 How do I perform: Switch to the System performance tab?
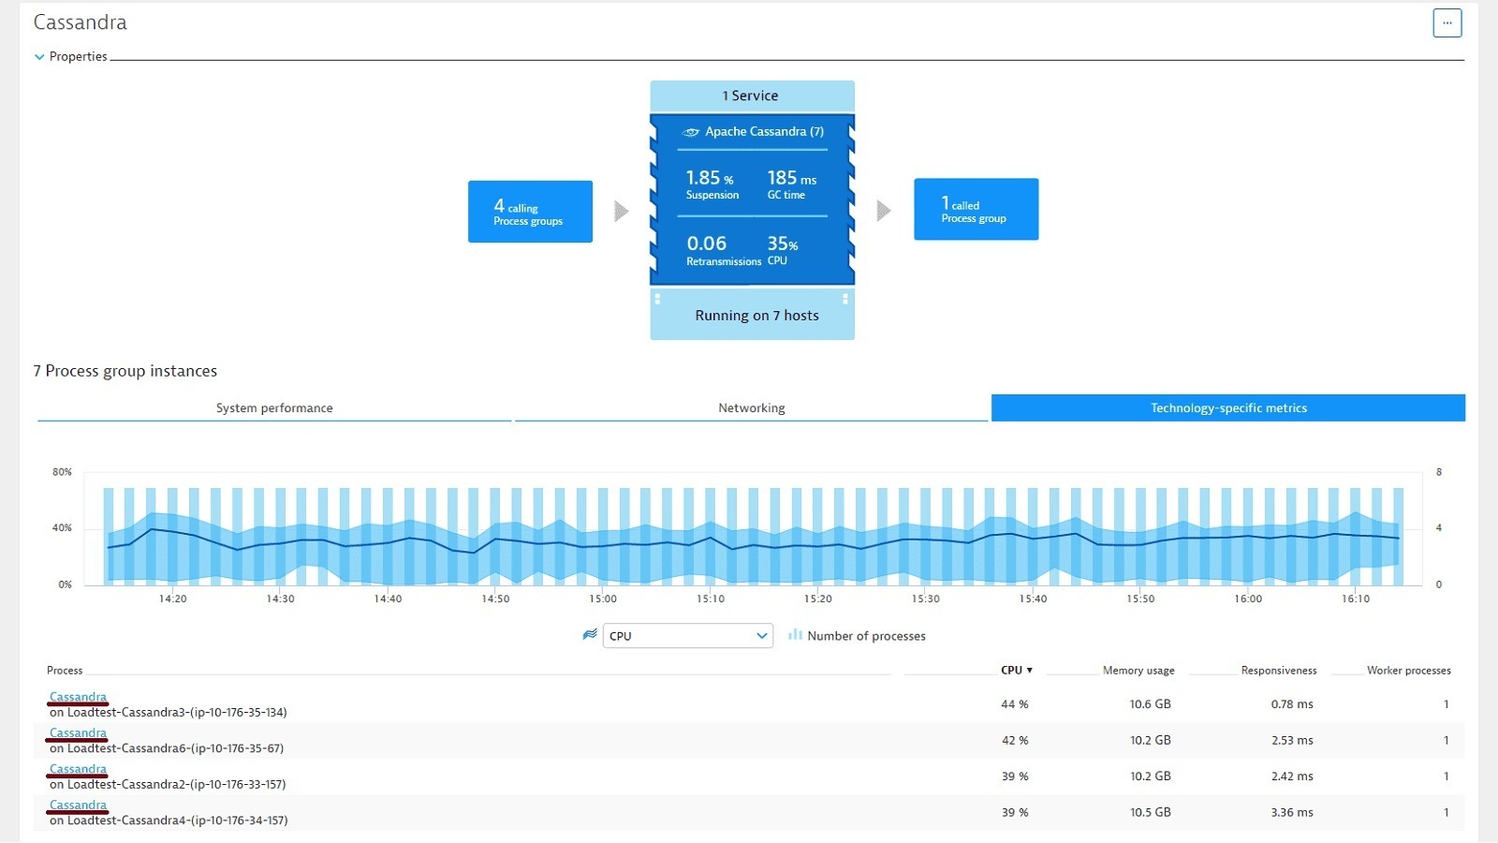click(x=274, y=408)
